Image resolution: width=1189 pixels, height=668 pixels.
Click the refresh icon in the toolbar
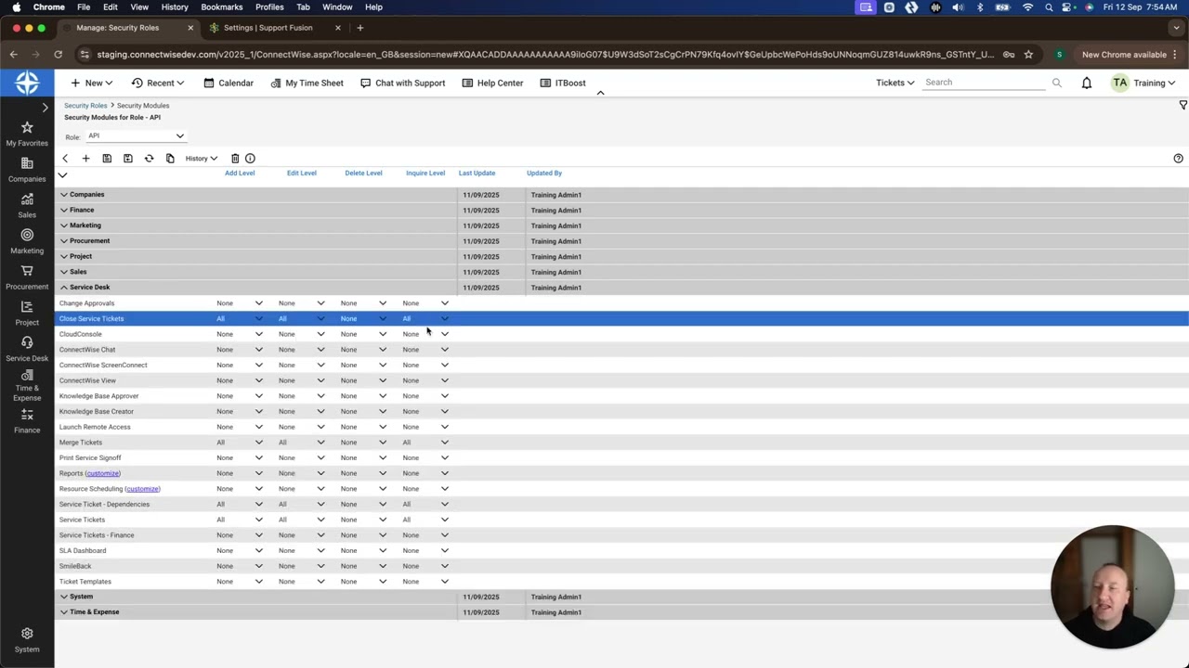click(149, 159)
